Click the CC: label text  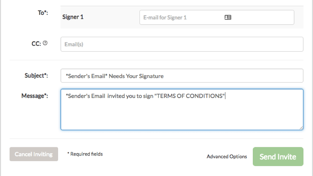click(36, 44)
